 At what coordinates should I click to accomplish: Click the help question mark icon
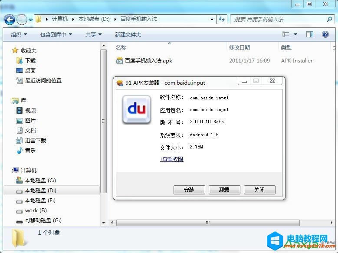(x=325, y=34)
